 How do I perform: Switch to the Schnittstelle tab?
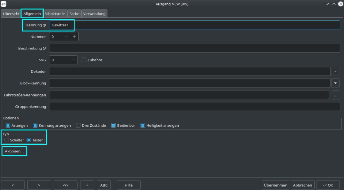(55, 14)
